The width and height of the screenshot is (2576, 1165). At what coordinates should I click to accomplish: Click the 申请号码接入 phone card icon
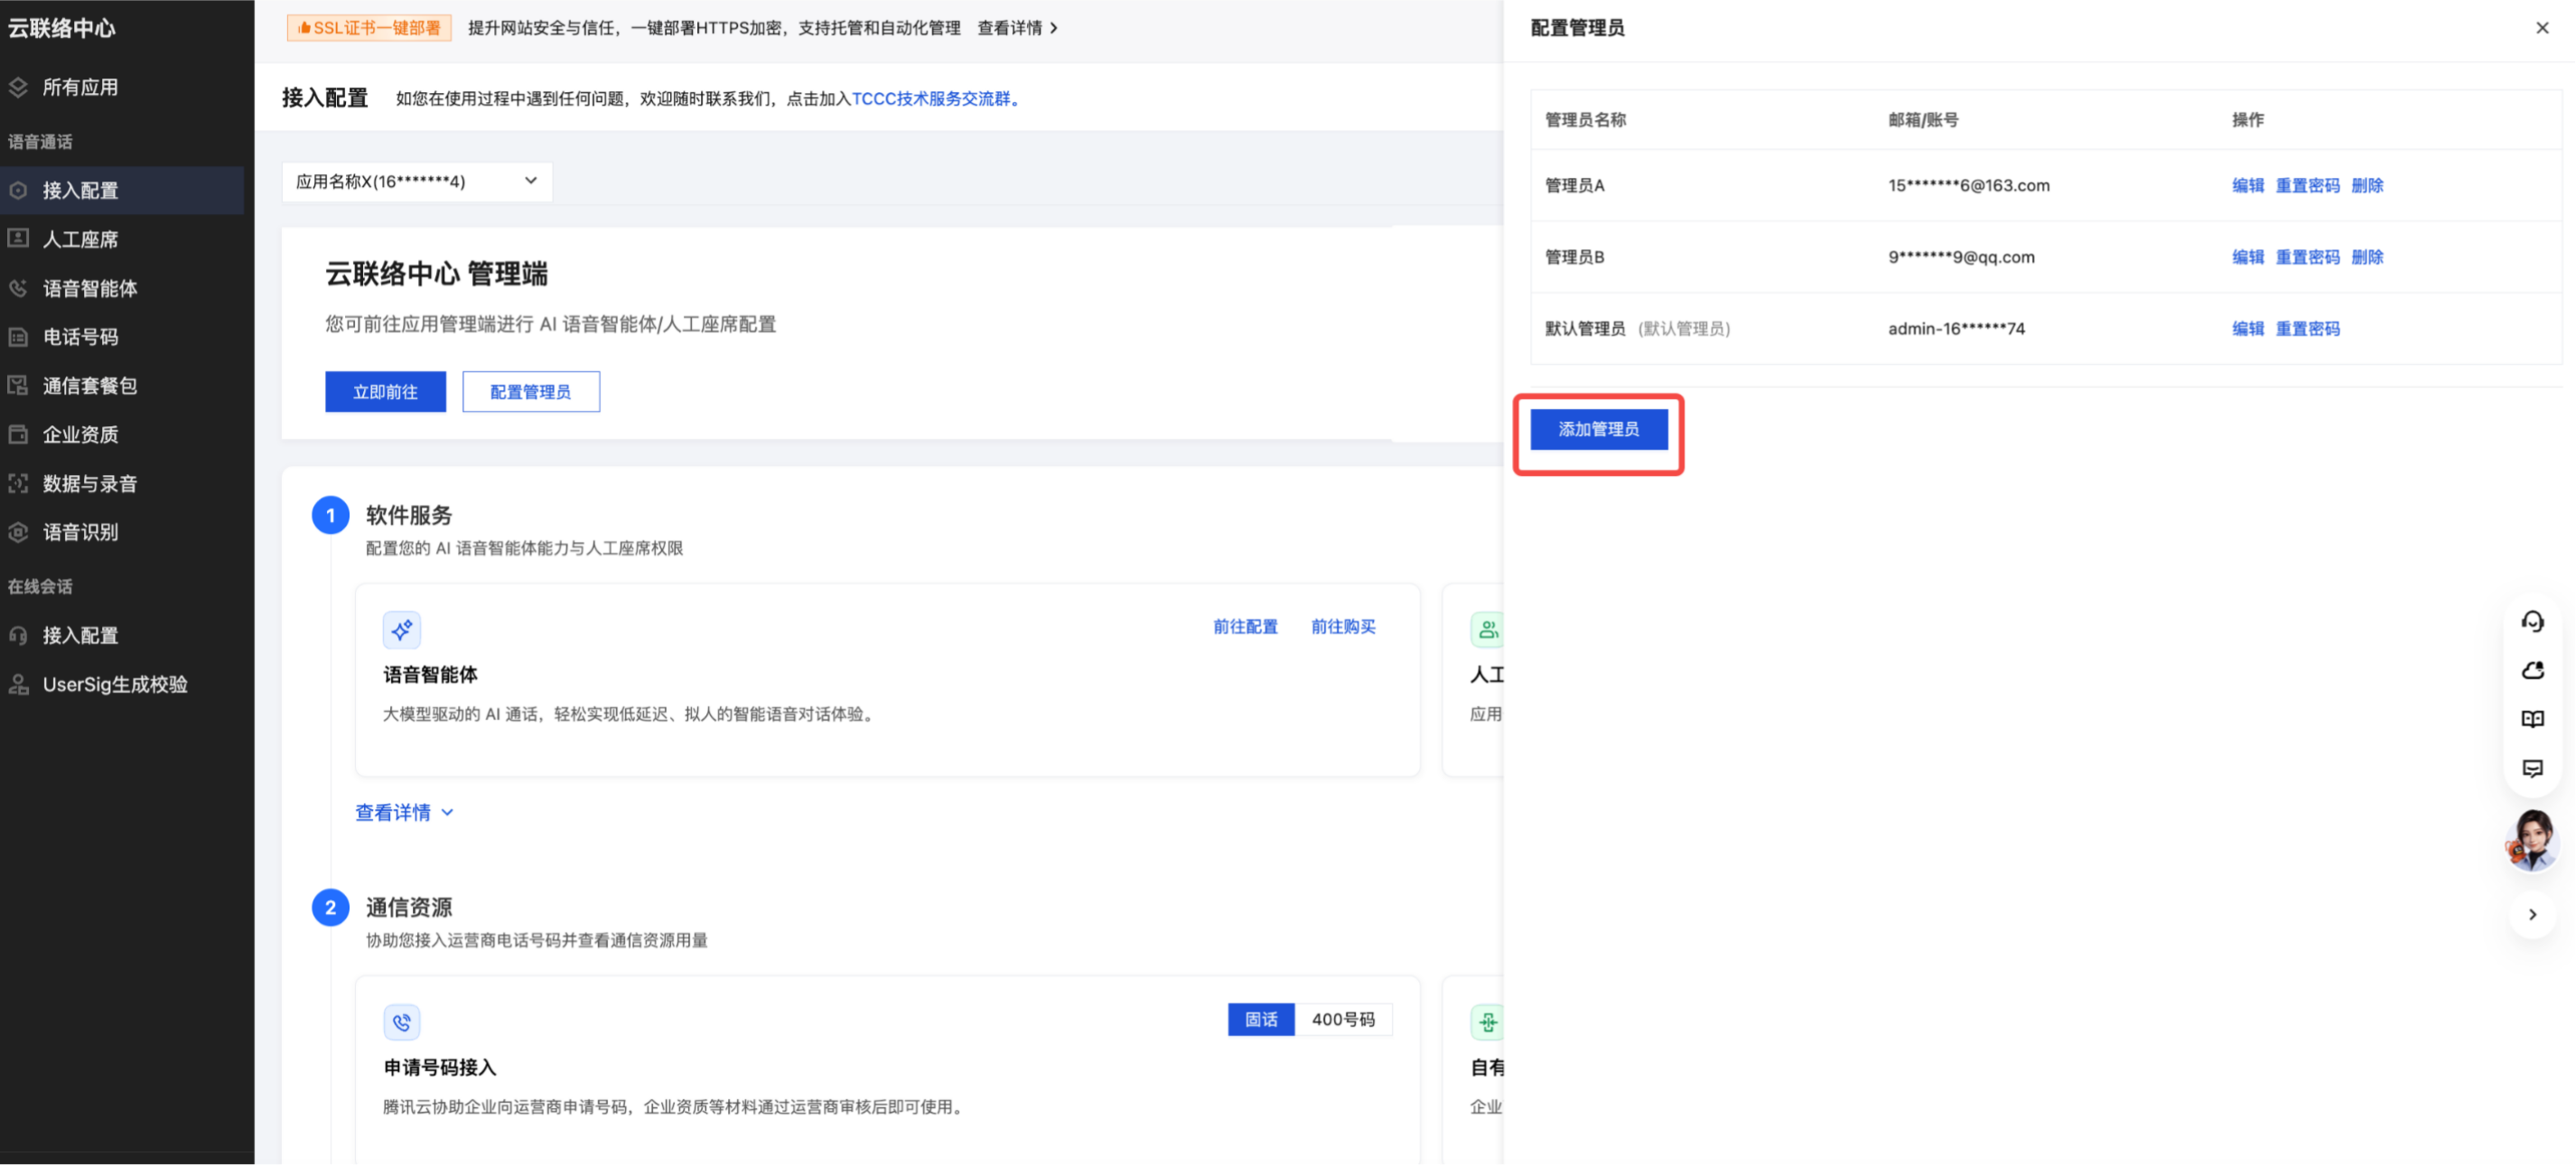click(402, 1022)
